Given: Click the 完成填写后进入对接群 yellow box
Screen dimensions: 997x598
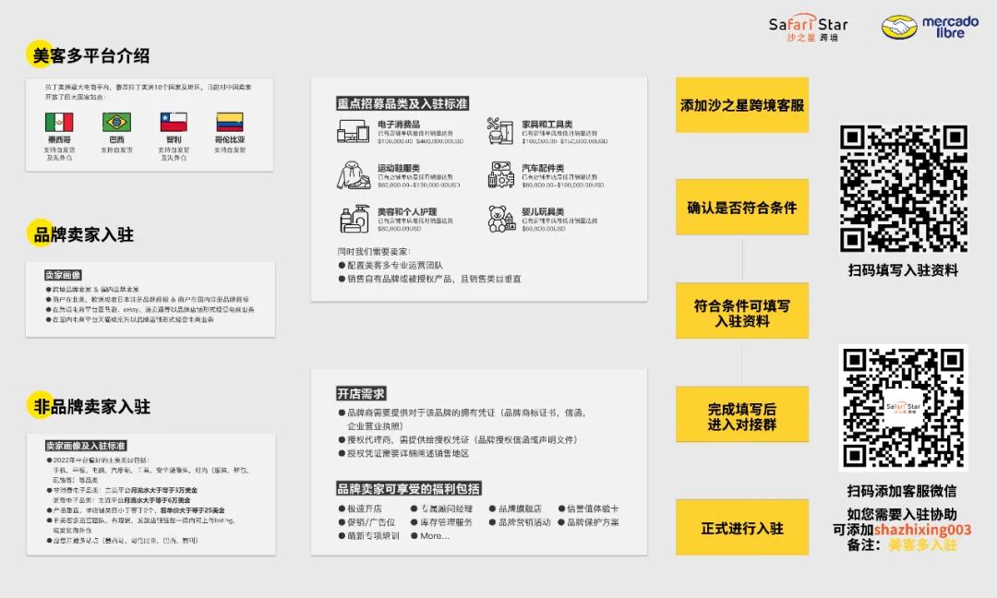Looking at the screenshot, I should pos(742,414).
